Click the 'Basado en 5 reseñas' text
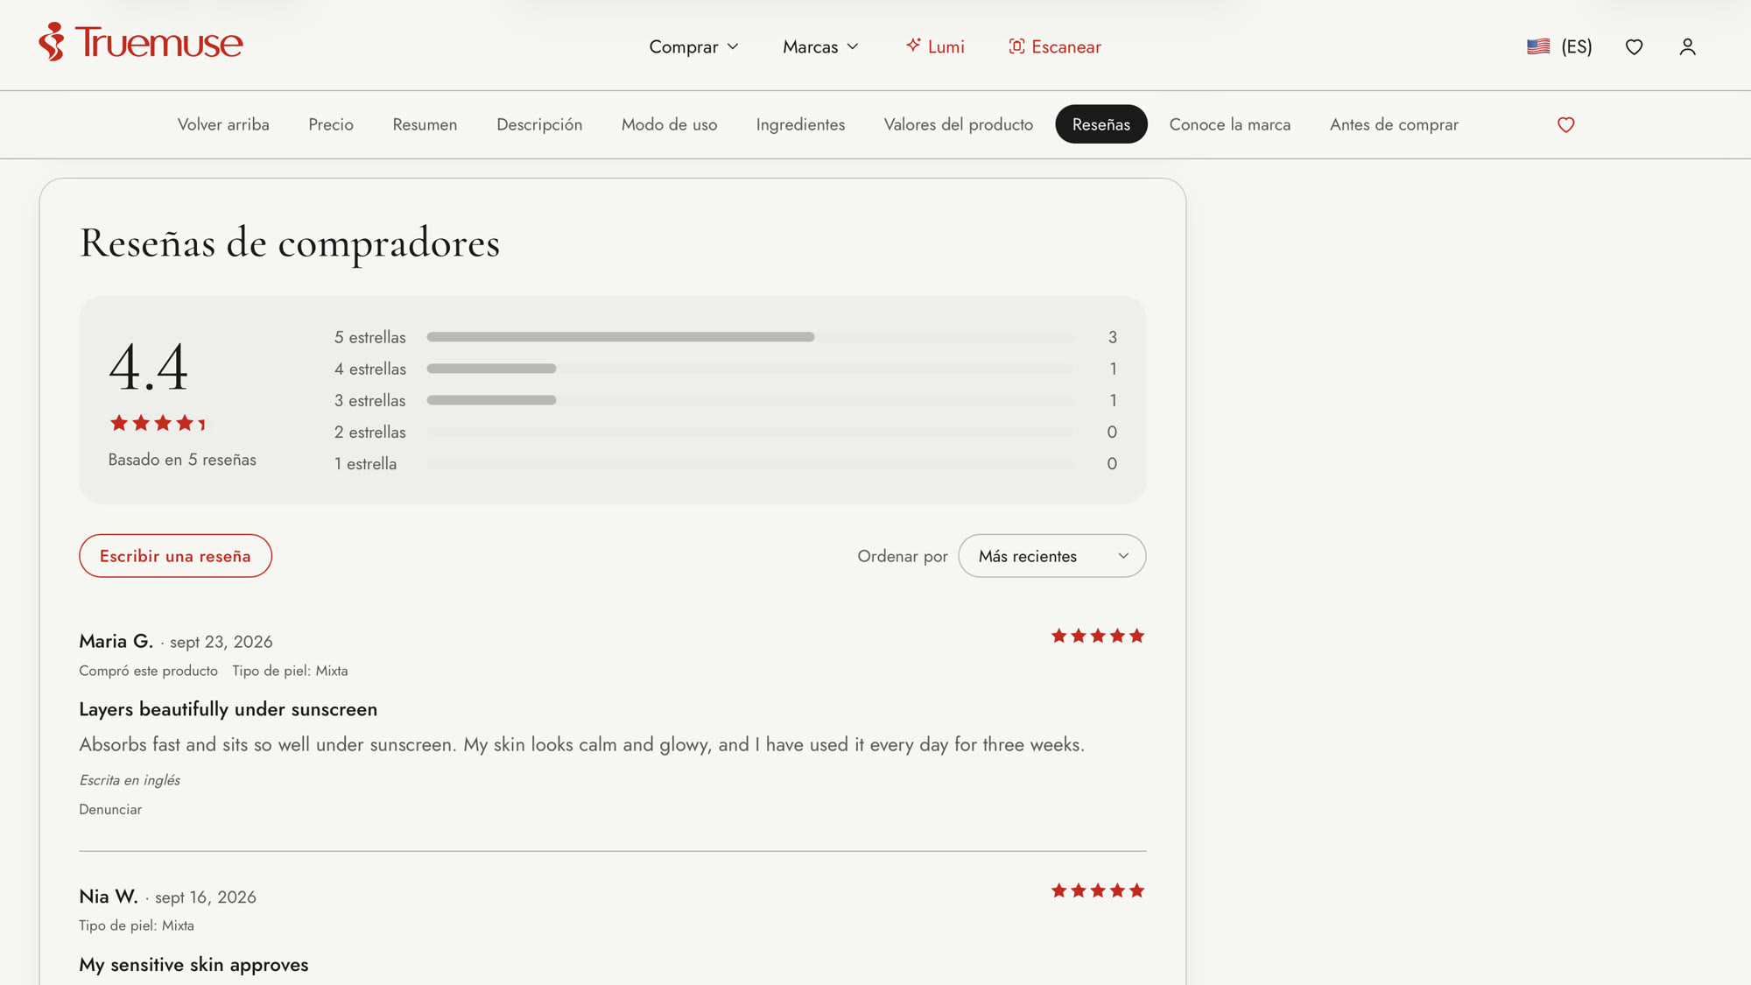The image size is (1751, 985). coord(182,460)
